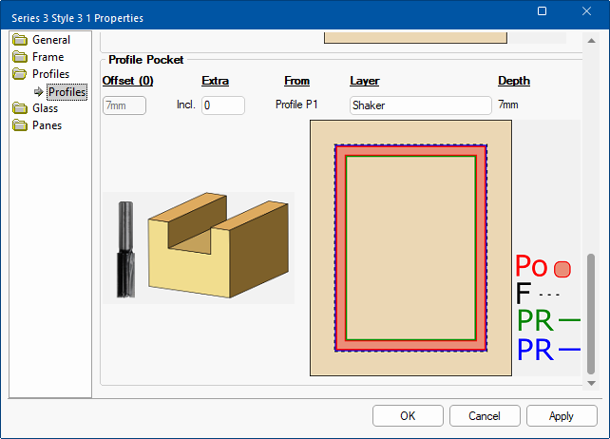Click the scrollbar up arrow
Image resolution: width=610 pixels, height=439 pixels.
592,41
